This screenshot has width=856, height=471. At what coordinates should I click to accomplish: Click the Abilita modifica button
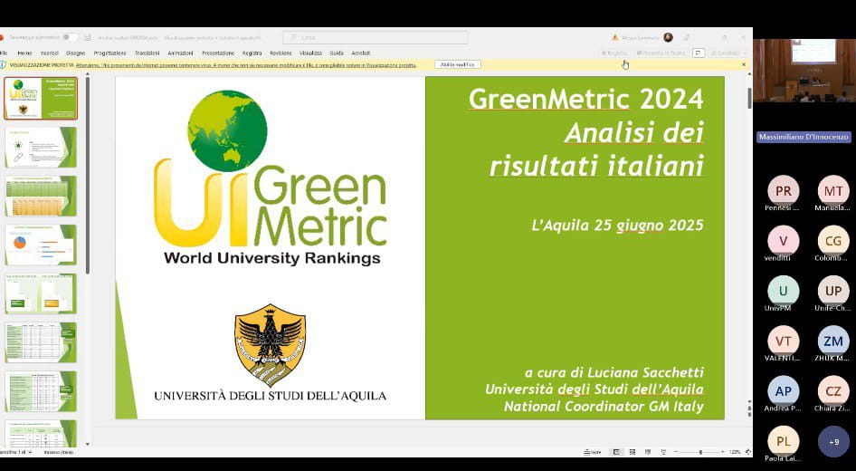point(458,64)
